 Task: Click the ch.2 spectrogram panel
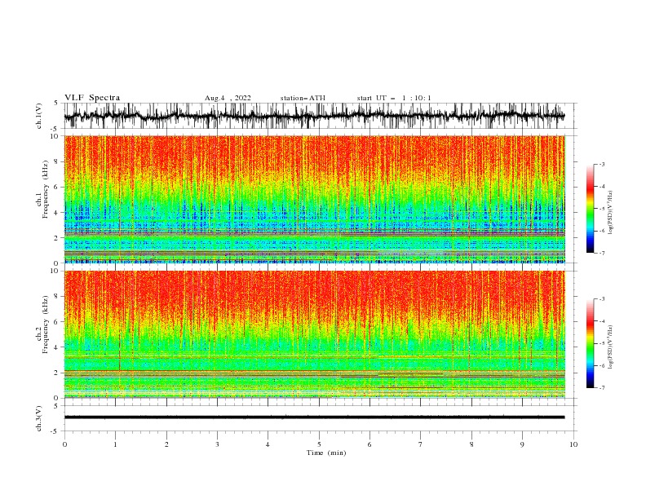tap(314, 334)
